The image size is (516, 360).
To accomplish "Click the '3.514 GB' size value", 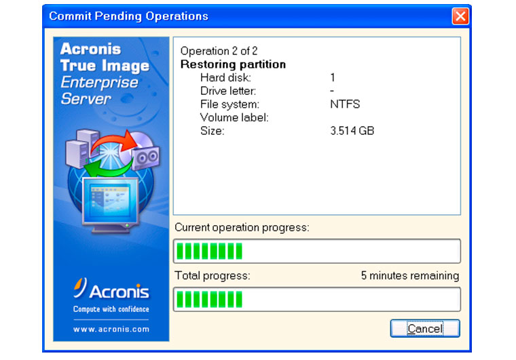I will tap(352, 131).
